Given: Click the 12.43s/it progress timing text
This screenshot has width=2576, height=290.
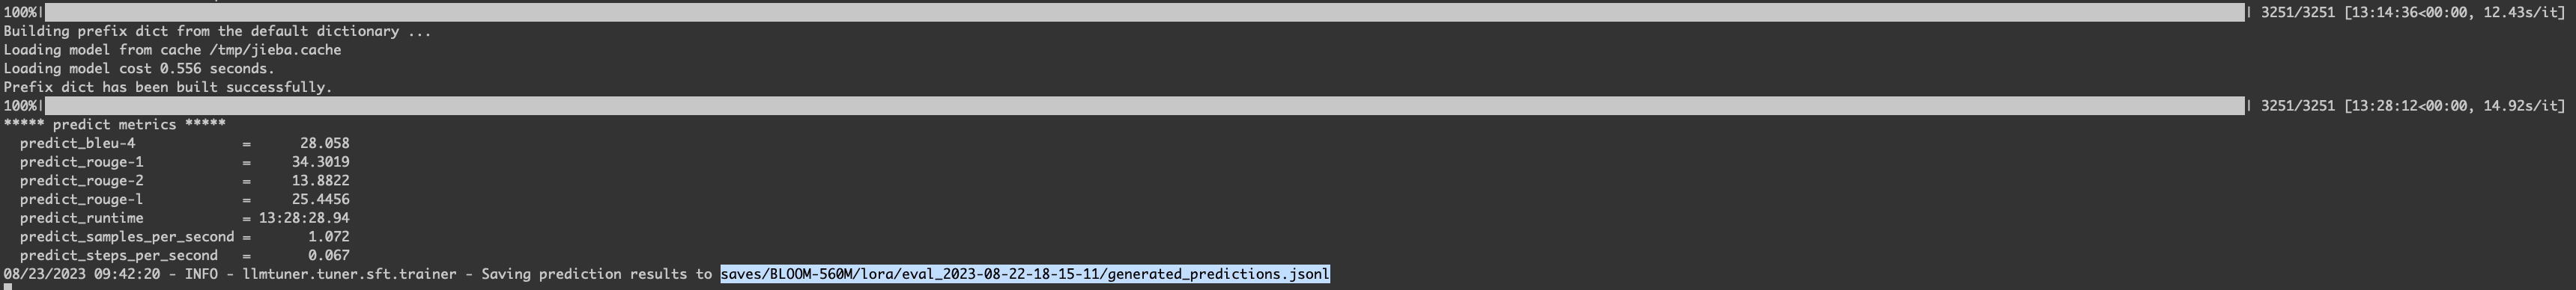Looking at the screenshot, I should pos(2520,12).
